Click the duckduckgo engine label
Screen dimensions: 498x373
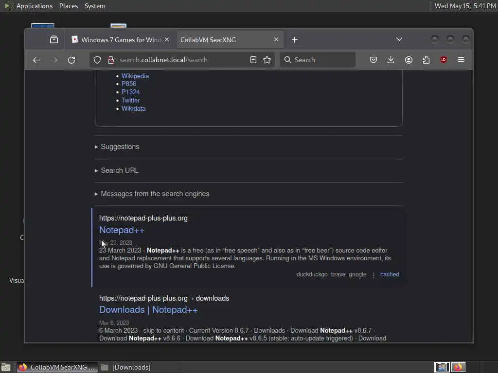coord(312,274)
